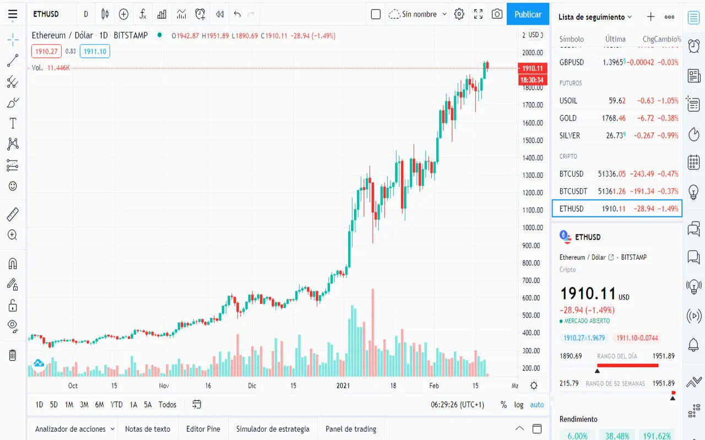Toggle magnet mode for drawings
The height and width of the screenshot is (440, 705).
coord(13,263)
